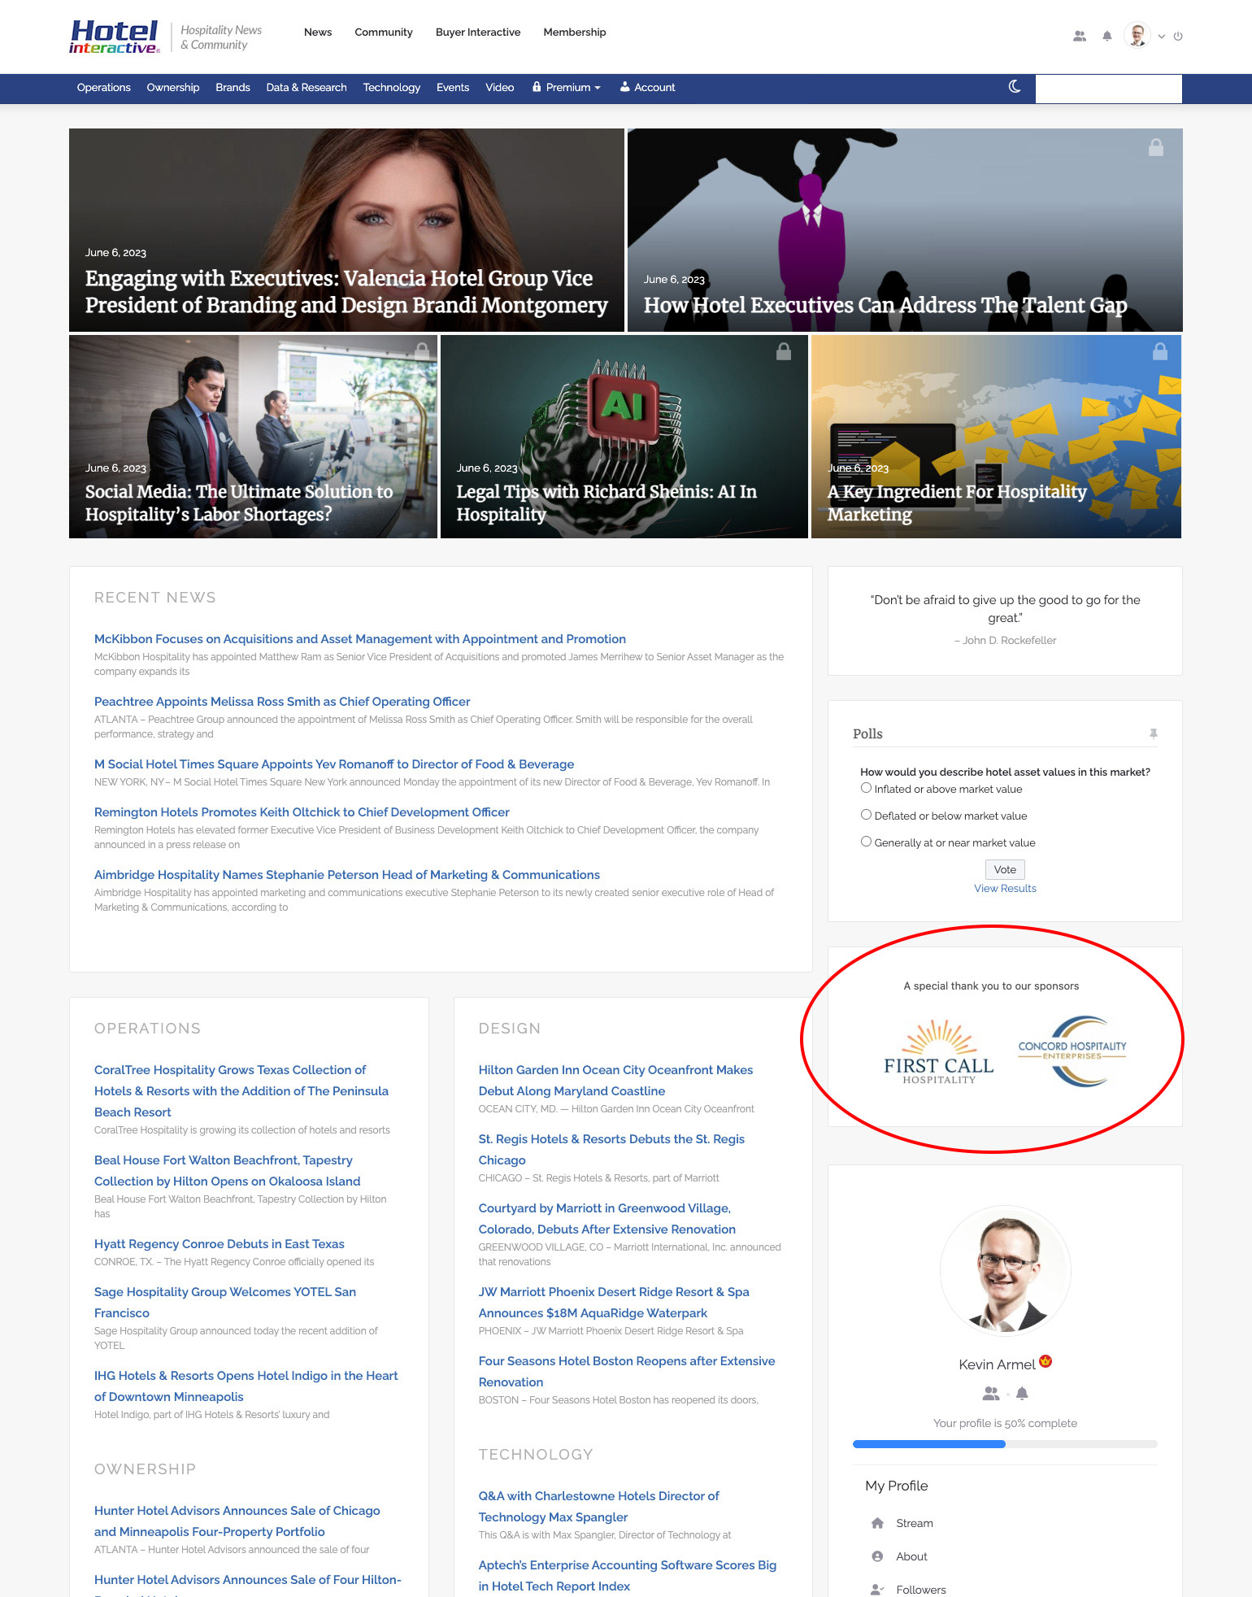1252x1597 pixels.
Task: Click the Concord Hospitality sponsor logo
Action: (1072, 1051)
